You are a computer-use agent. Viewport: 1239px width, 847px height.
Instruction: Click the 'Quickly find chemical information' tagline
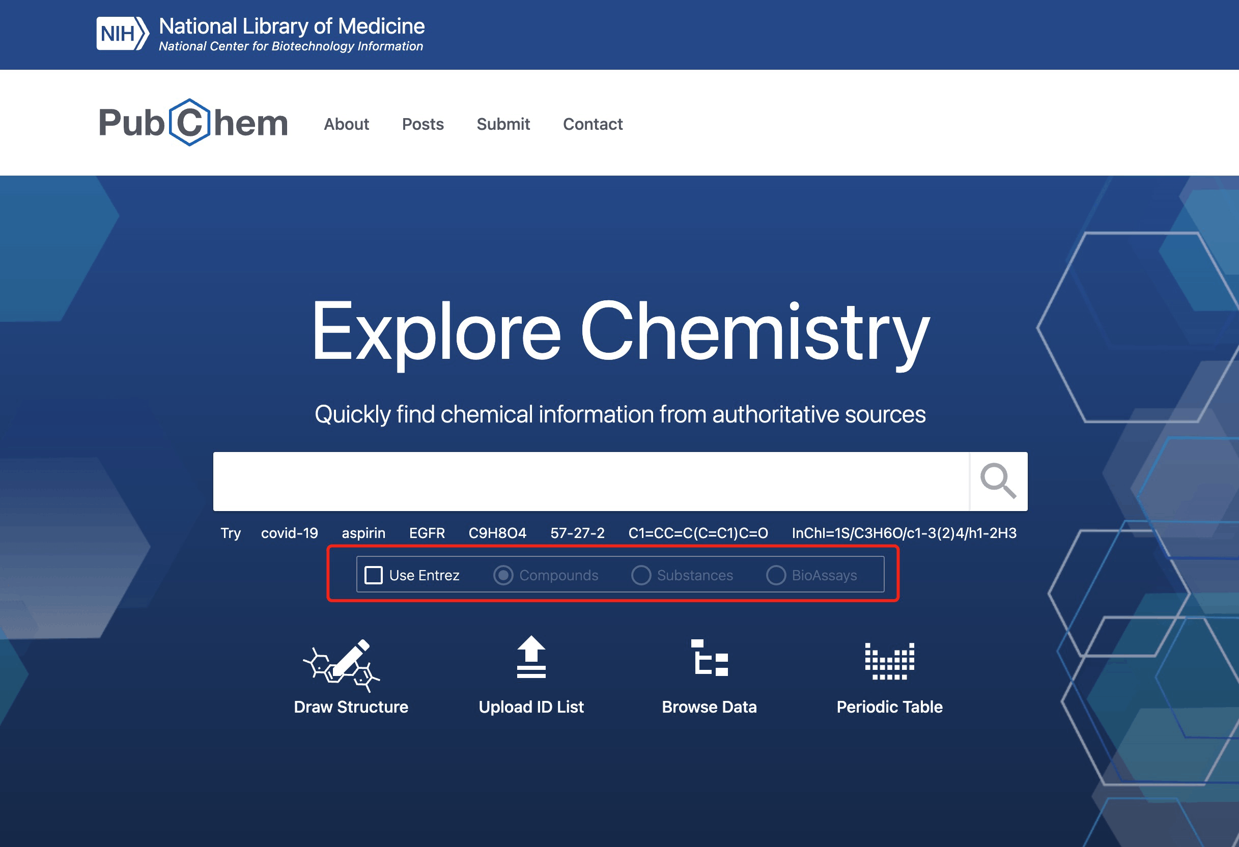click(620, 415)
